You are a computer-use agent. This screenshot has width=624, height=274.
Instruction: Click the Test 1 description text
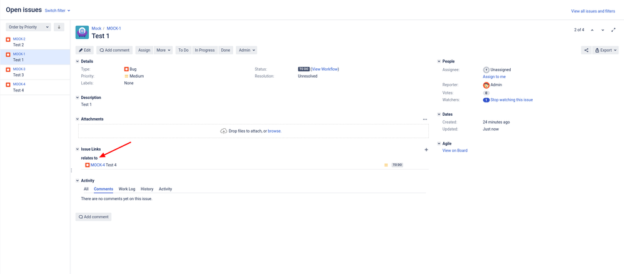point(86,104)
